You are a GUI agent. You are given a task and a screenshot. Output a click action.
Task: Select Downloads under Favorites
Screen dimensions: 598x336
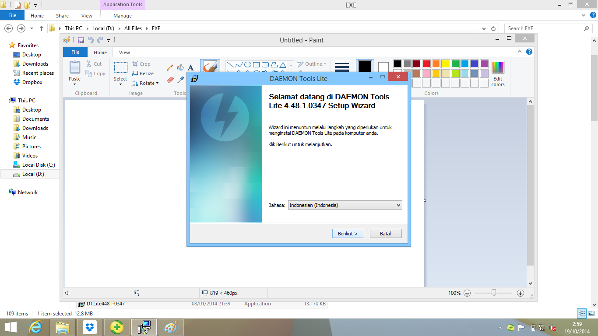[35, 64]
